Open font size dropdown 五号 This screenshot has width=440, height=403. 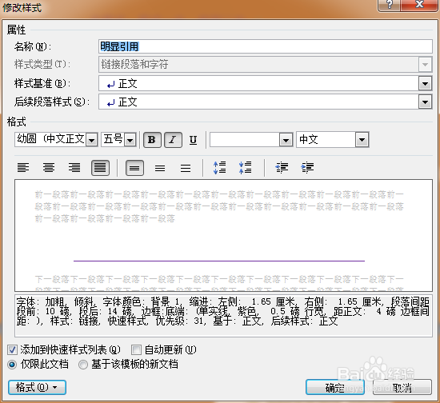pyautogui.click(x=130, y=140)
